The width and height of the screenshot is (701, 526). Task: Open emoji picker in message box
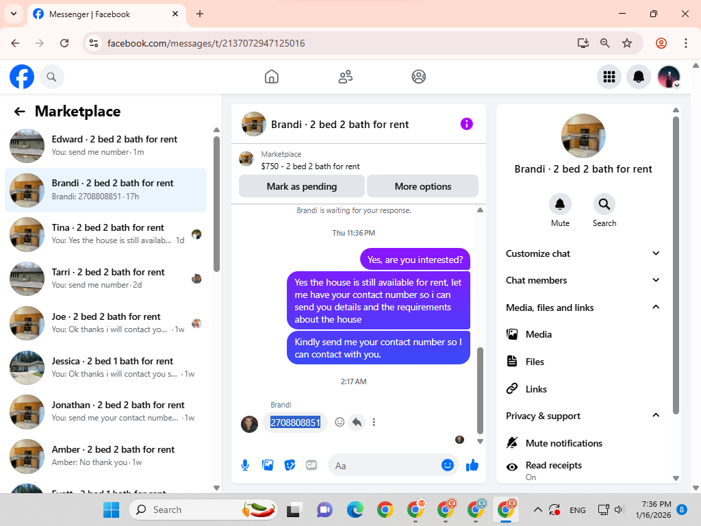click(x=448, y=465)
